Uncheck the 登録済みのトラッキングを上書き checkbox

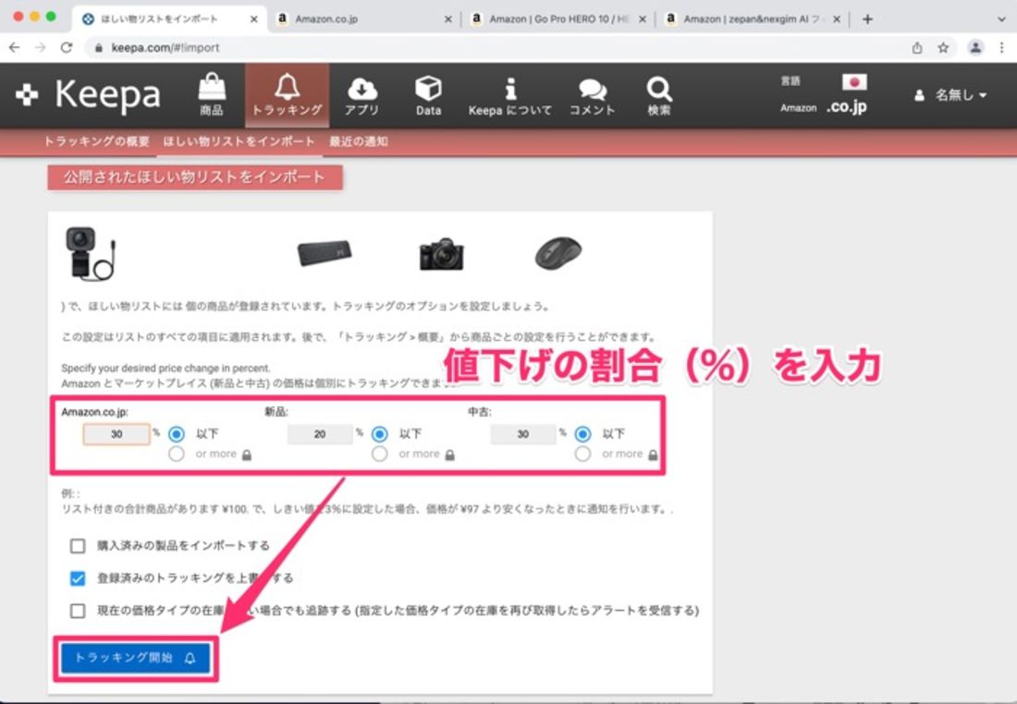78,578
